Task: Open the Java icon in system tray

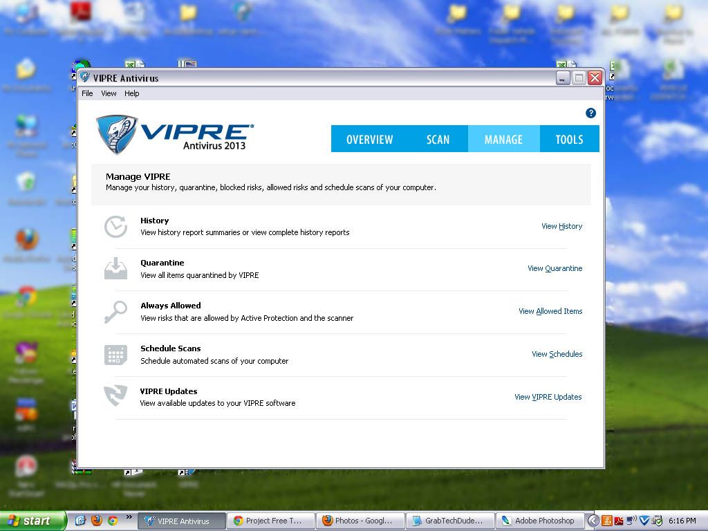Action: 607,521
